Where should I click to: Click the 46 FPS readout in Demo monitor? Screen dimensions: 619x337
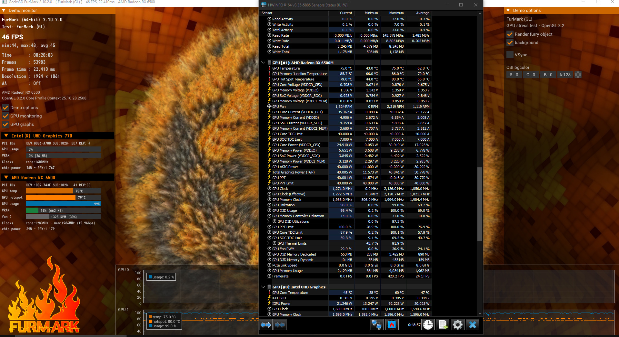(13, 37)
